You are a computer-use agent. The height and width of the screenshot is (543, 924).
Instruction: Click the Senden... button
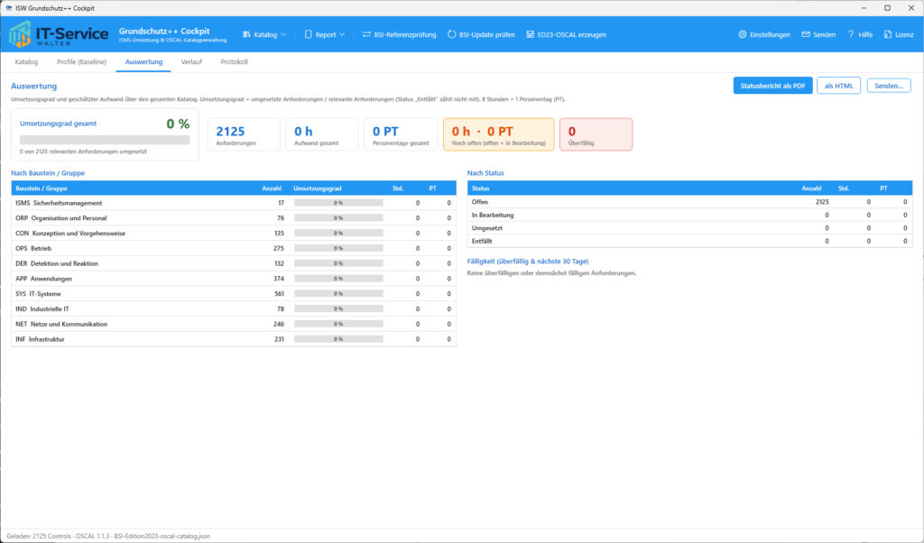[889, 86]
